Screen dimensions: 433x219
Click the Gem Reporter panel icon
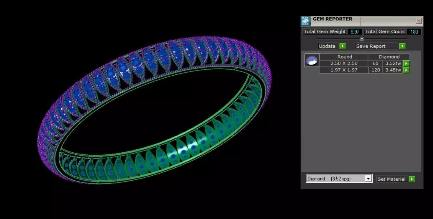[x=305, y=21]
